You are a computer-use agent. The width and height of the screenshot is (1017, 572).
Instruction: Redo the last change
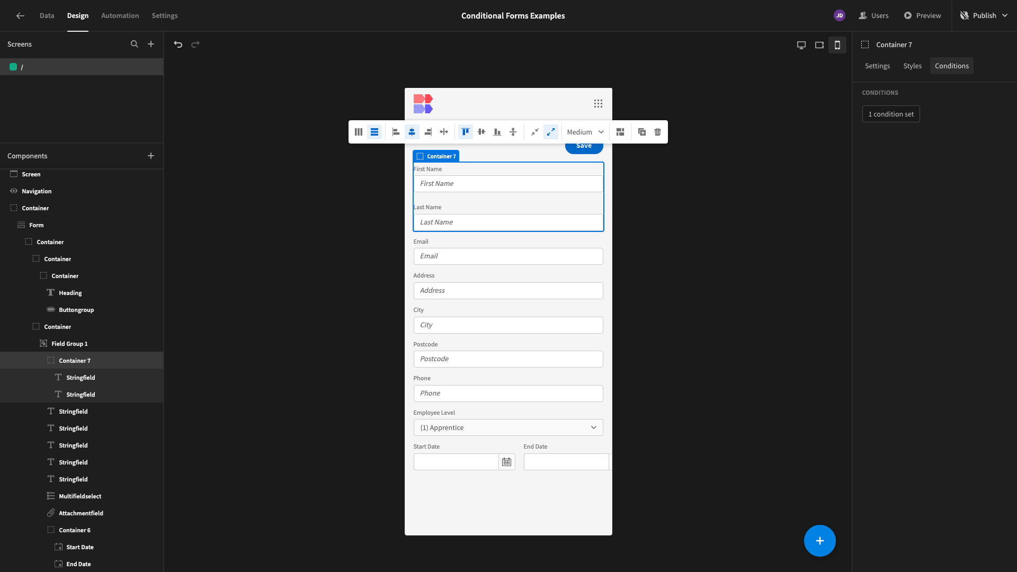pyautogui.click(x=195, y=44)
